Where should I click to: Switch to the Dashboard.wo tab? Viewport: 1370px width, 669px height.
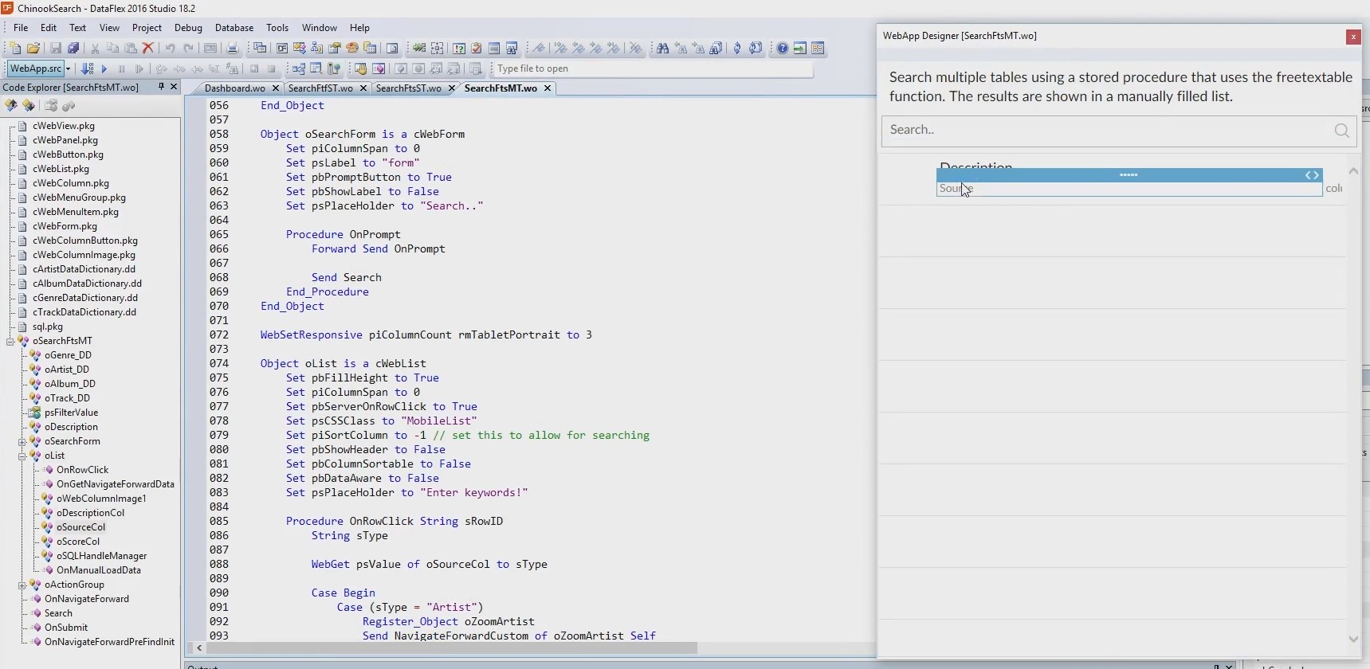point(234,88)
